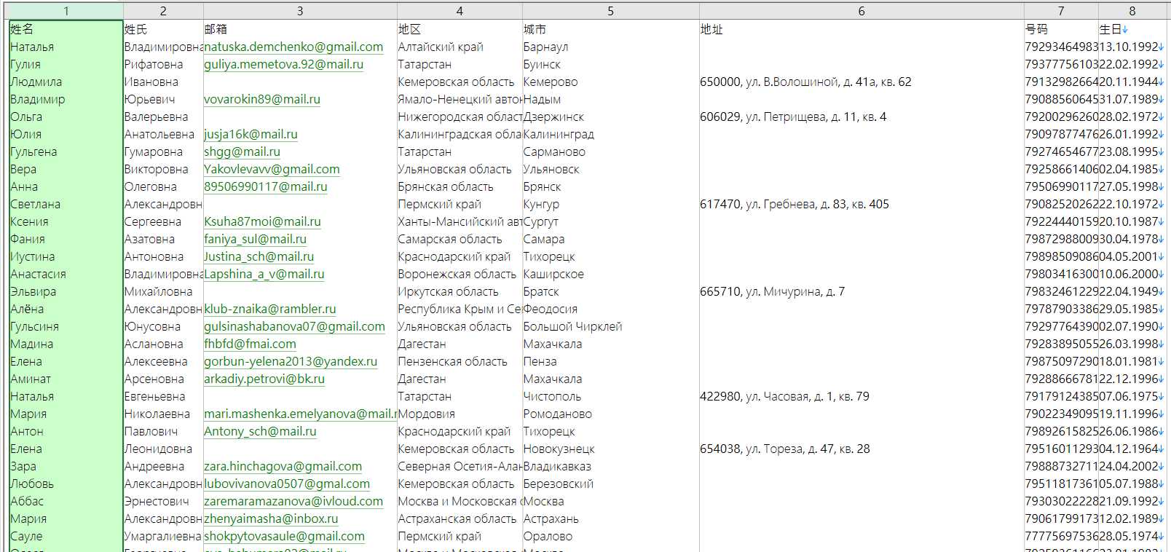Select address cell ул. Тореза, д. 47

pyautogui.click(x=862, y=449)
